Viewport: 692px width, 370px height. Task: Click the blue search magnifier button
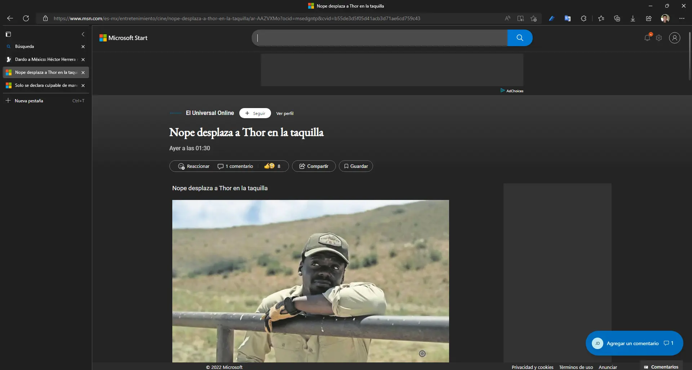(520, 38)
